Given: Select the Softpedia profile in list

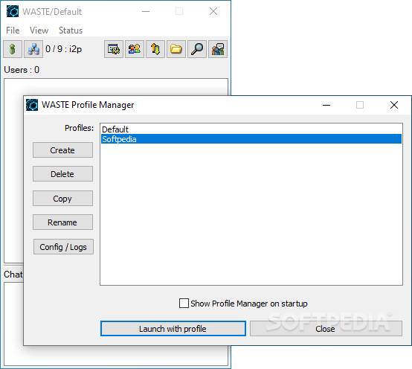Looking at the screenshot, I should tap(251, 139).
